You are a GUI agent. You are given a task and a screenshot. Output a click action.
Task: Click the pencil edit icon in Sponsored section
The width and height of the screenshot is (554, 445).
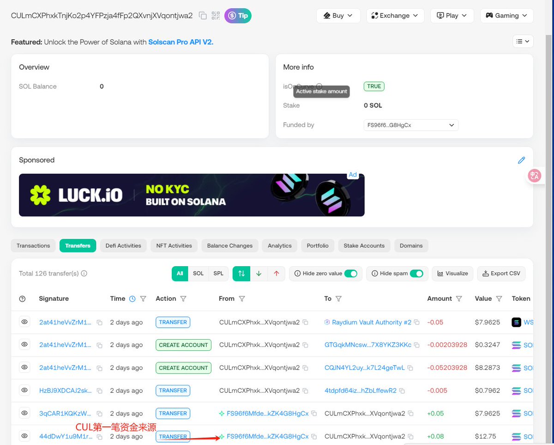(x=521, y=160)
